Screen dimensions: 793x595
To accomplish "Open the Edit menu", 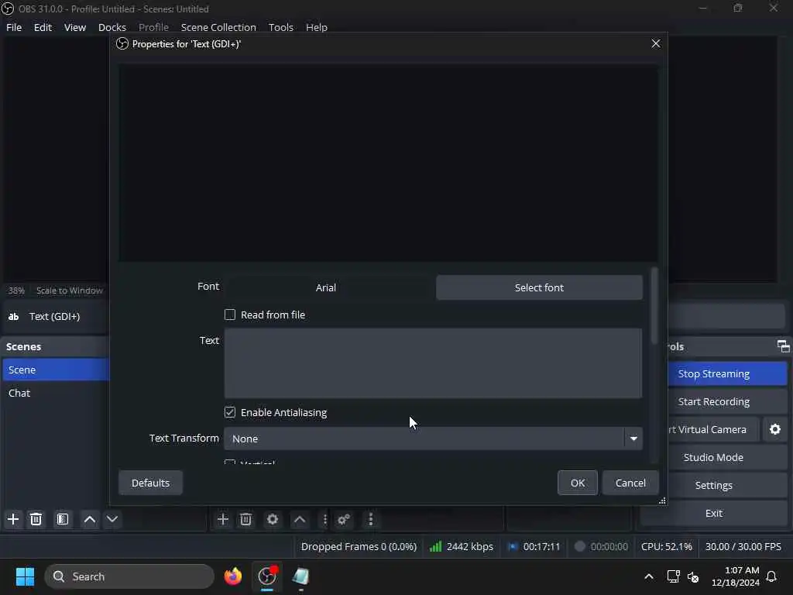I will [43, 27].
